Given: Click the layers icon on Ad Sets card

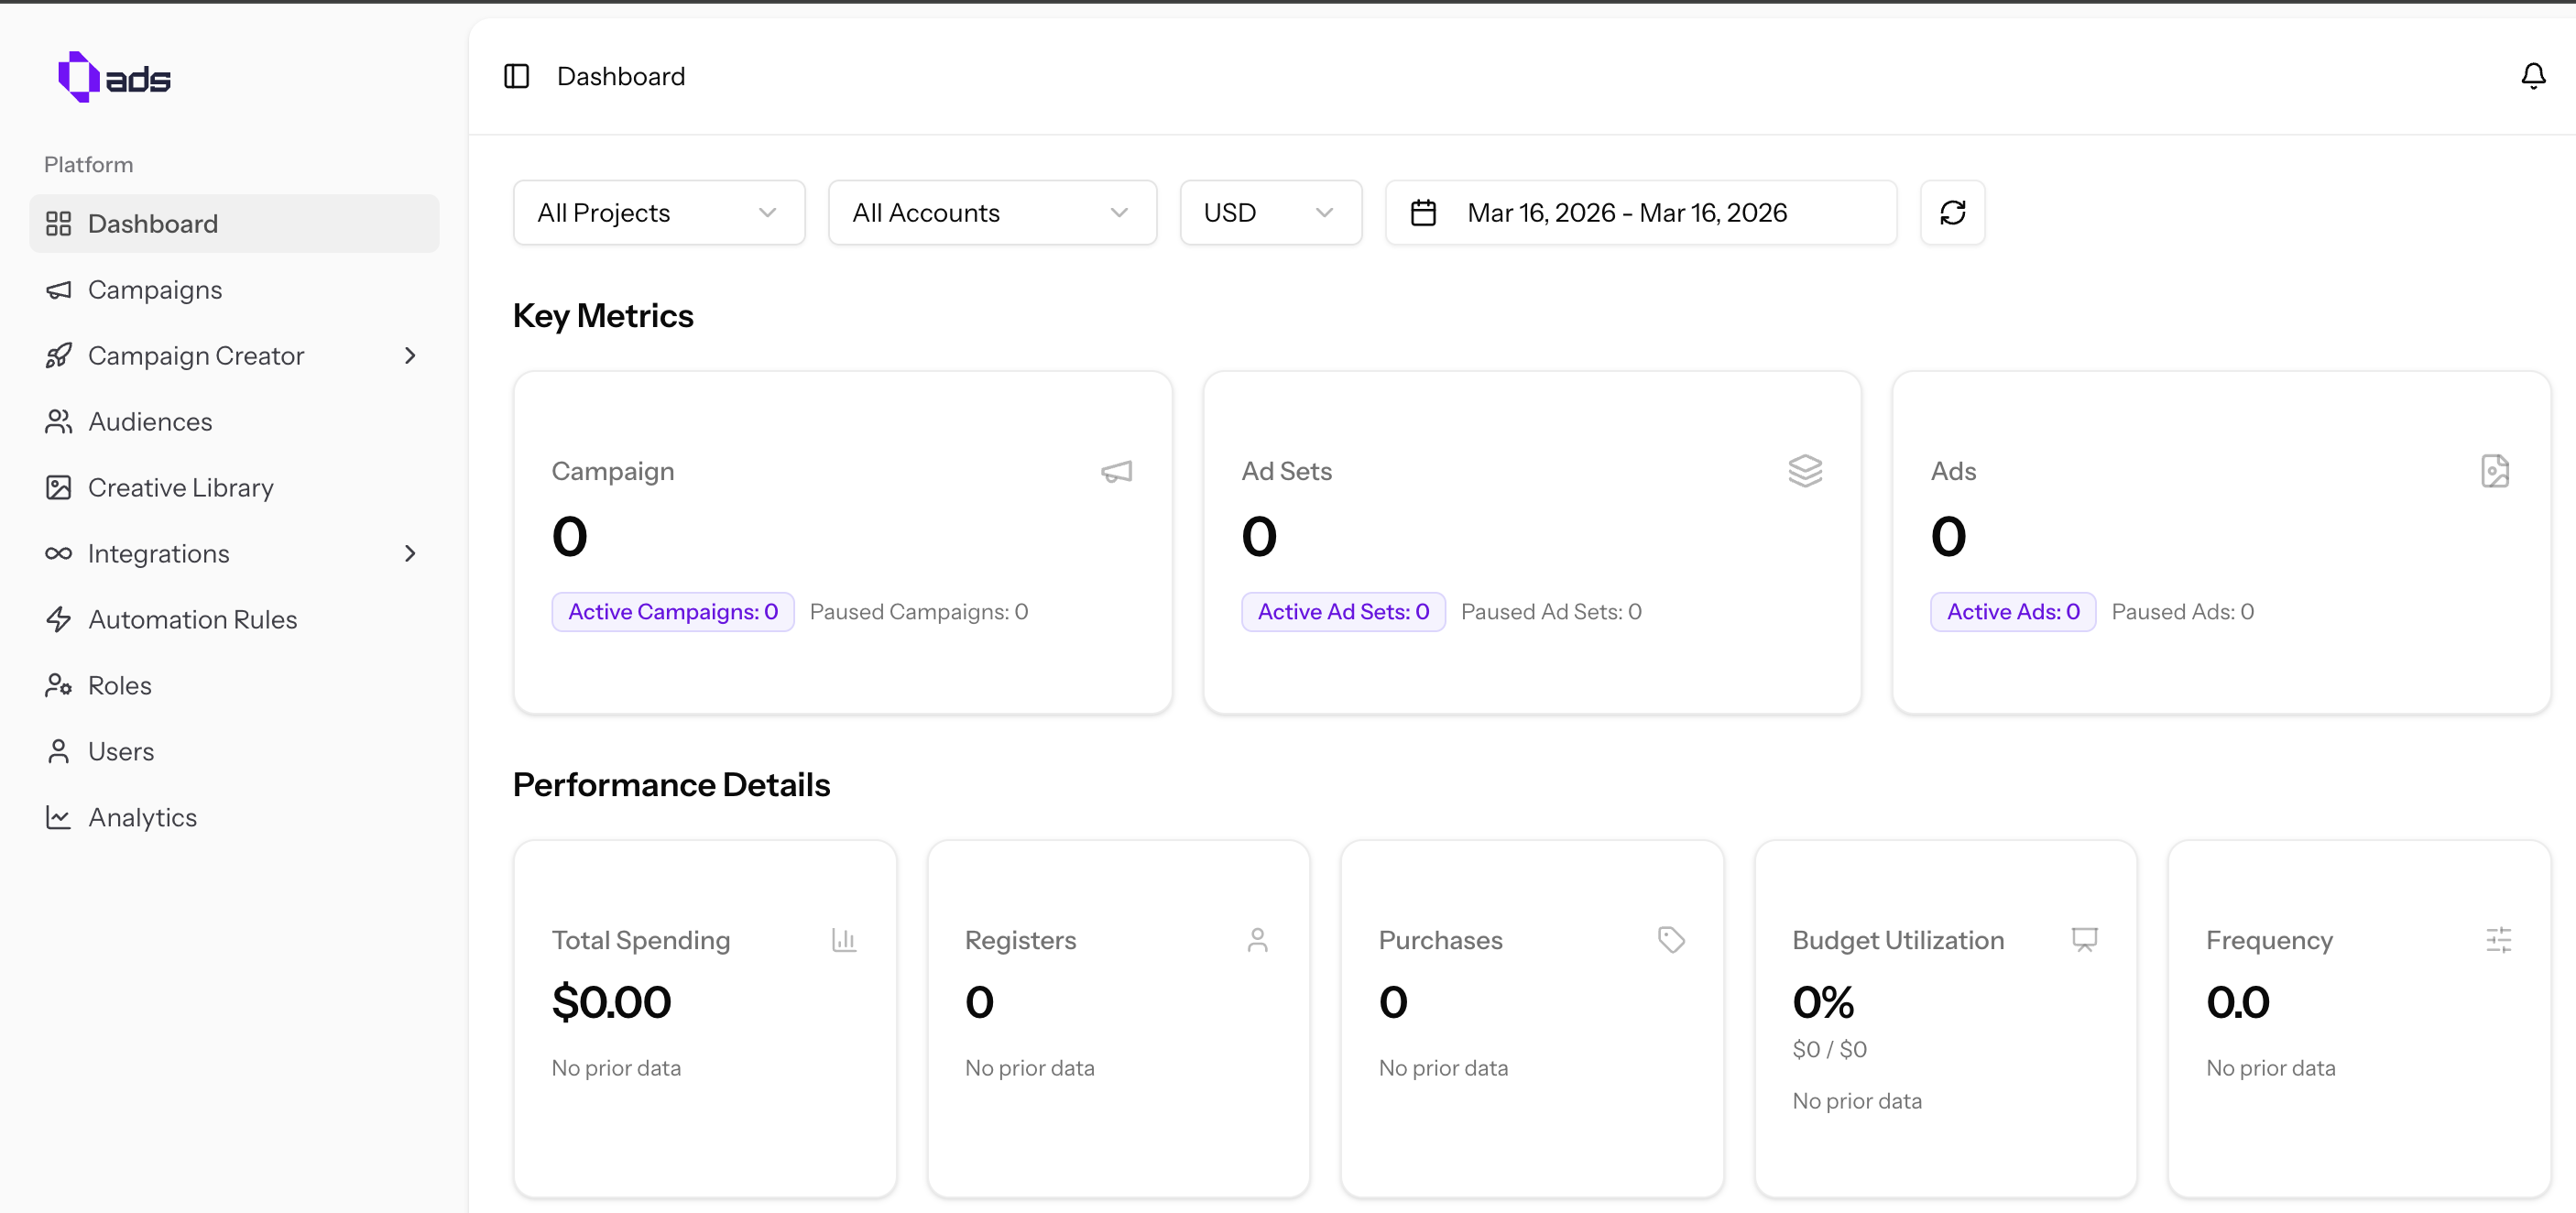Looking at the screenshot, I should 1805,470.
